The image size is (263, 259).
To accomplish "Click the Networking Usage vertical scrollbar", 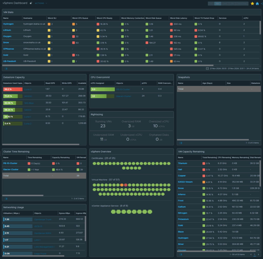I will [x=86, y=229].
